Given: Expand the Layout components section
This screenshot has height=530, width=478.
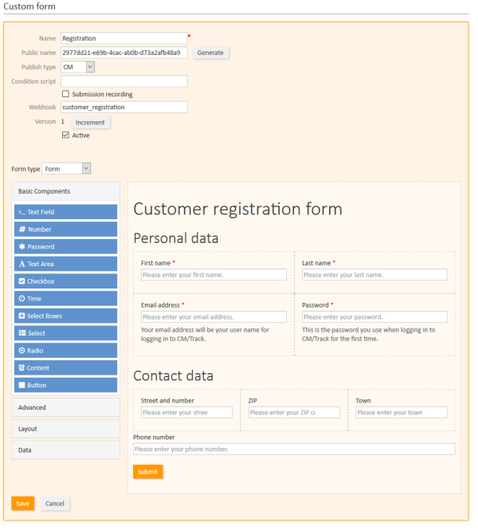Looking at the screenshot, I should click(x=65, y=429).
